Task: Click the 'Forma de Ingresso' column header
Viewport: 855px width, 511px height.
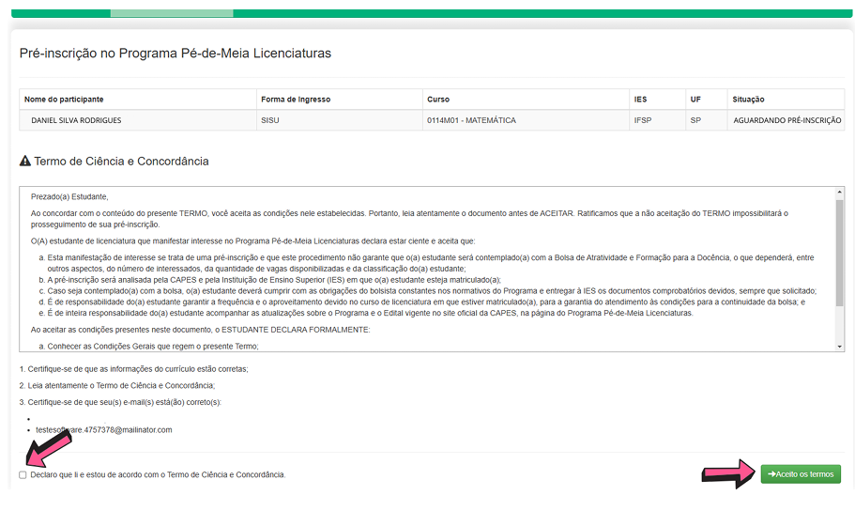Action: (x=296, y=100)
